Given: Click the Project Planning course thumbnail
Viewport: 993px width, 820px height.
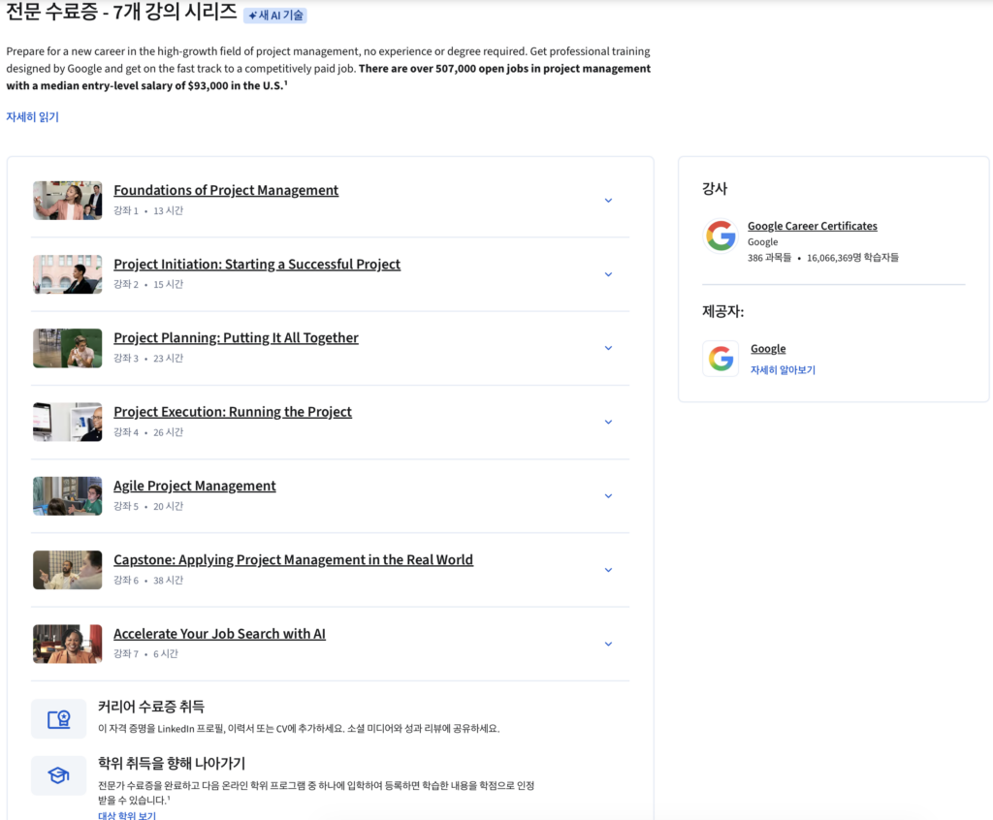Looking at the screenshot, I should [x=67, y=348].
